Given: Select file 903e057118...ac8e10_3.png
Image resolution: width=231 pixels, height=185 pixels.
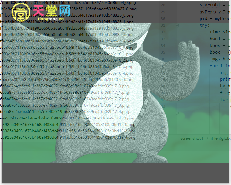Looking at the screenshot, I should (x=67, y=67).
